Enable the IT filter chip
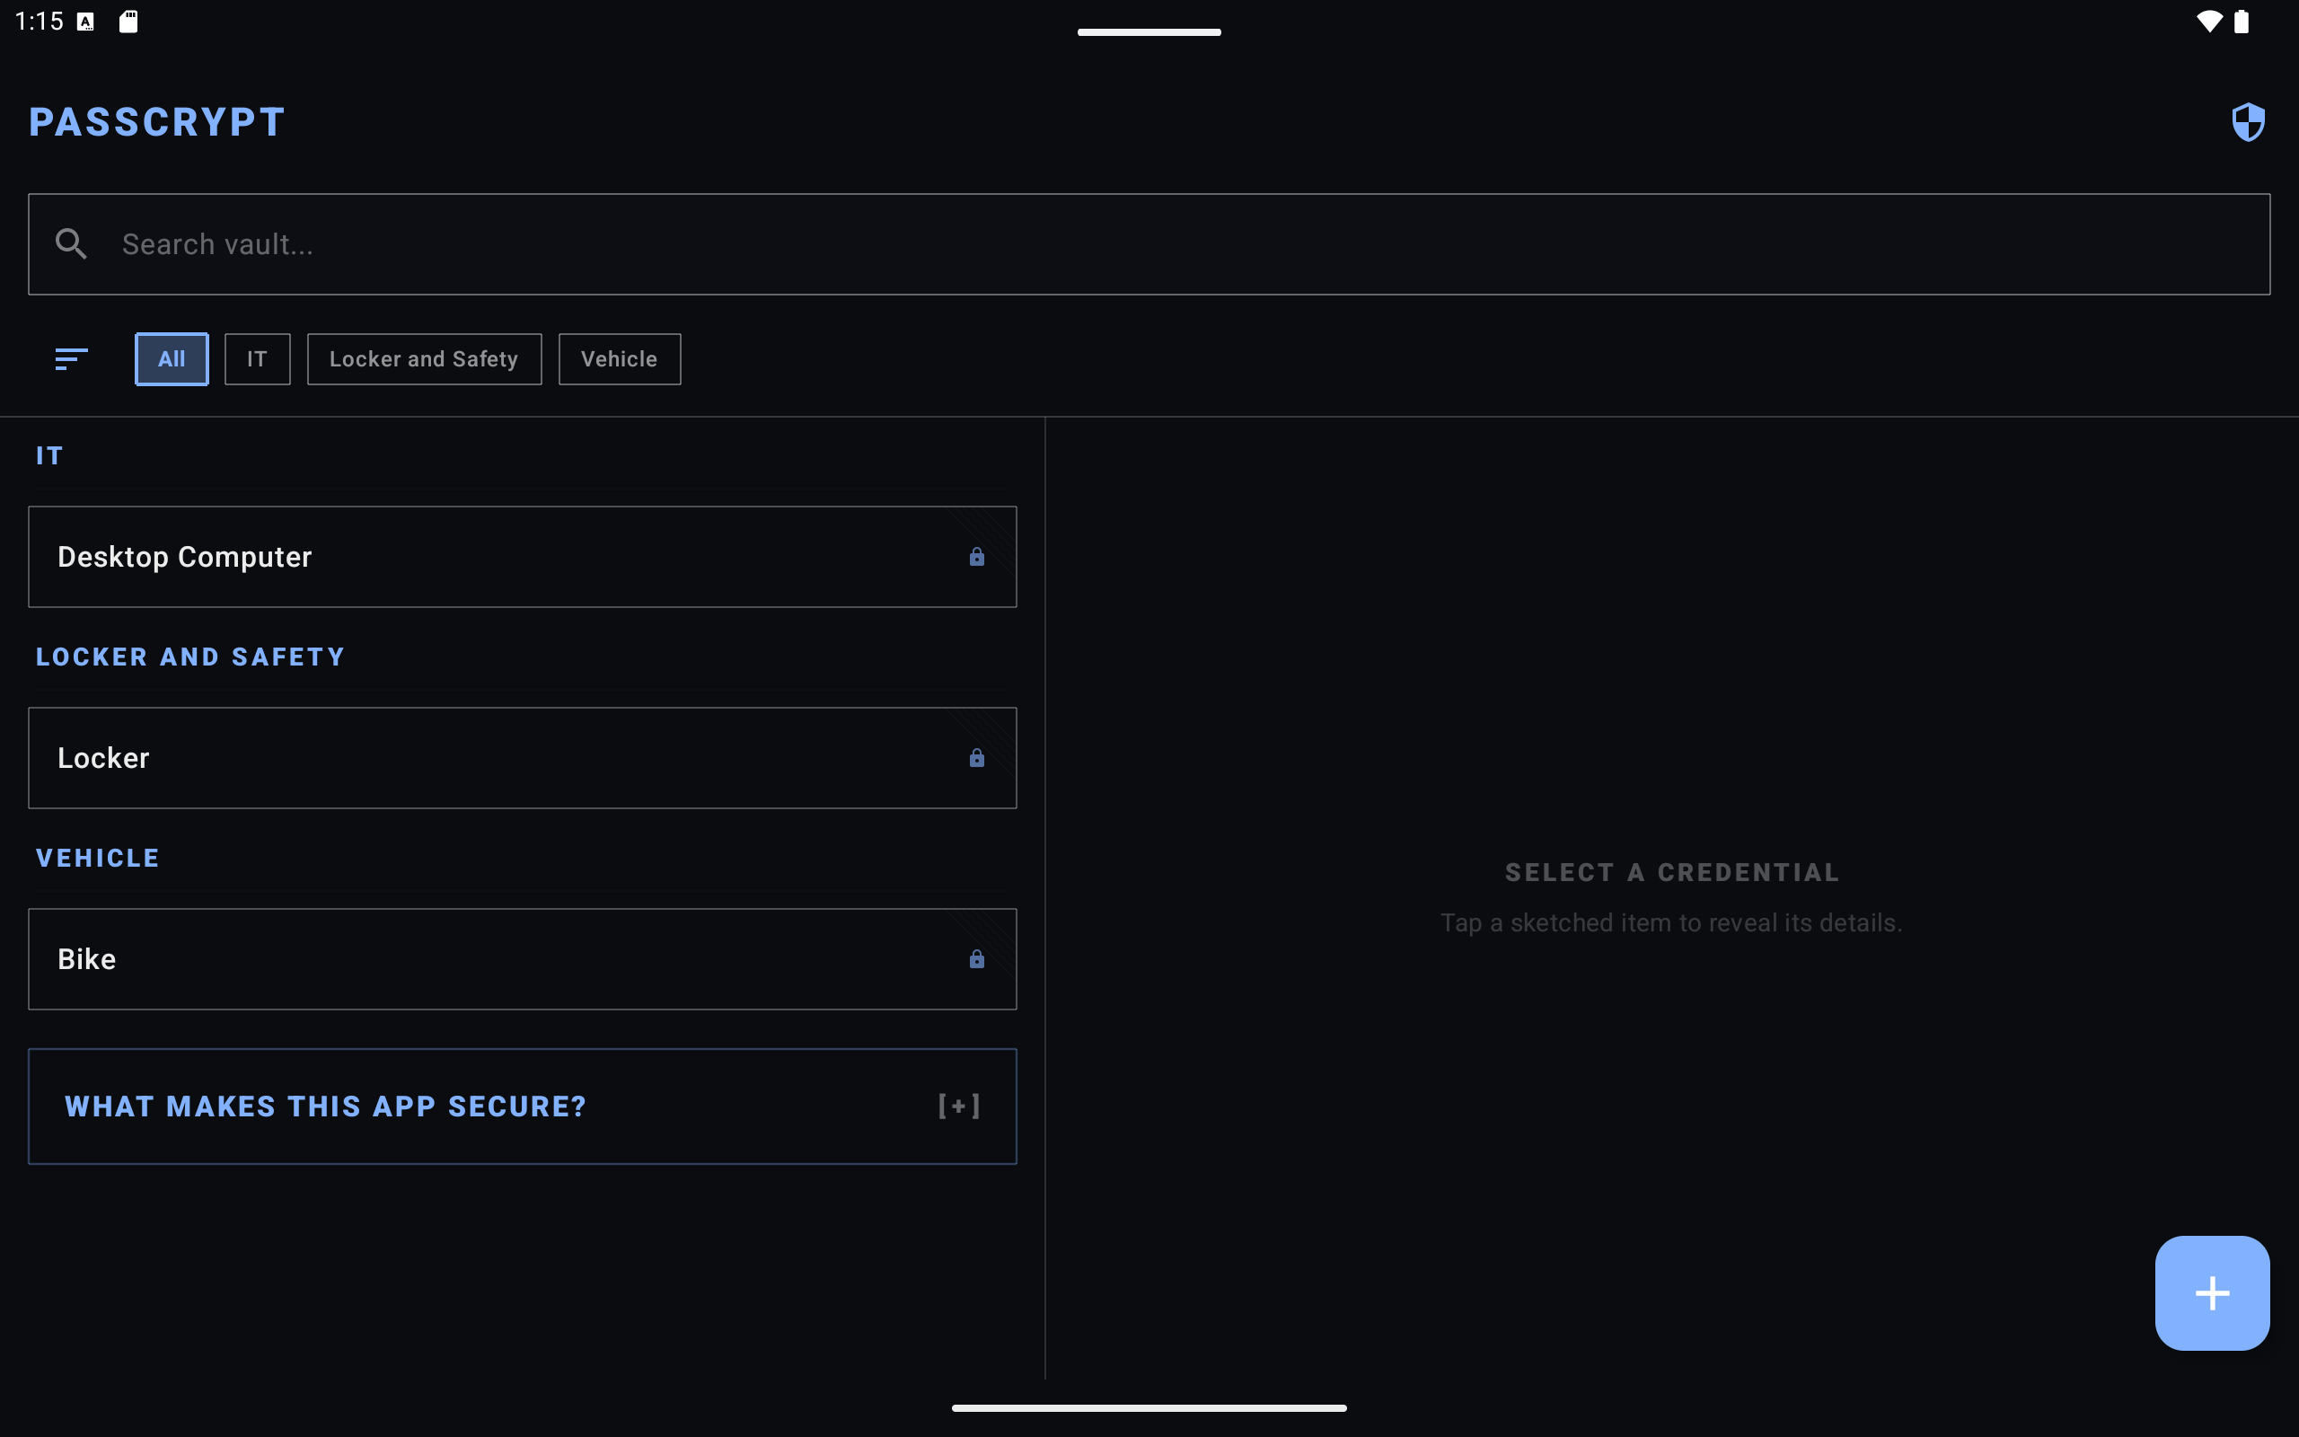Image resolution: width=2299 pixels, height=1437 pixels. tap(257, 358)
